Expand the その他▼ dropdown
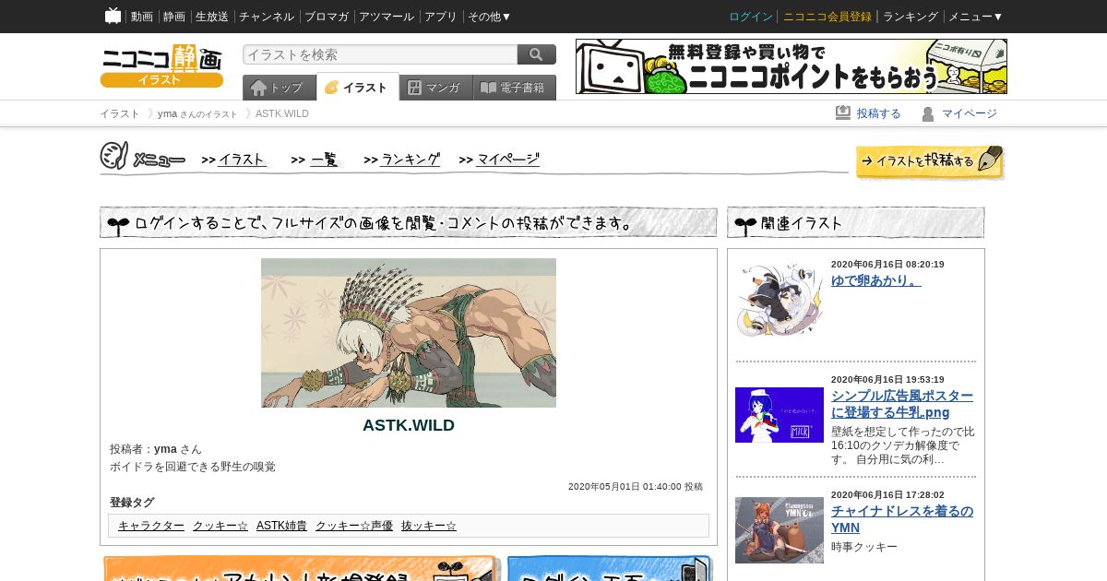Screen dimensions: 1107x581 point(490,17)
